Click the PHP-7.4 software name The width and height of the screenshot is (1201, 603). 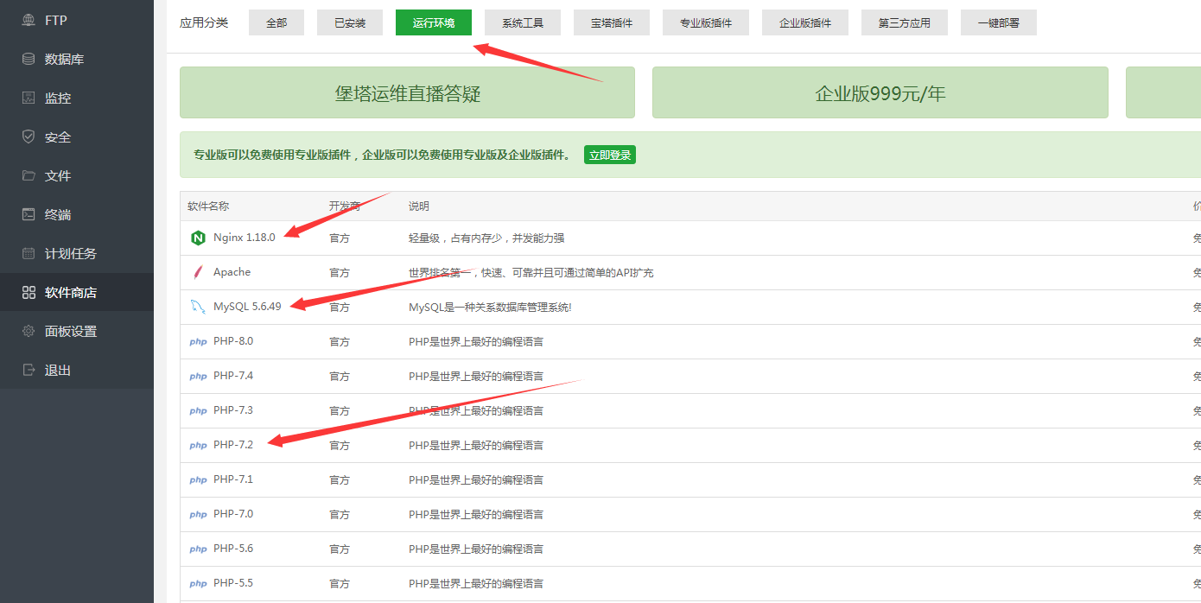pyautogui.click(x=233, y=376)
